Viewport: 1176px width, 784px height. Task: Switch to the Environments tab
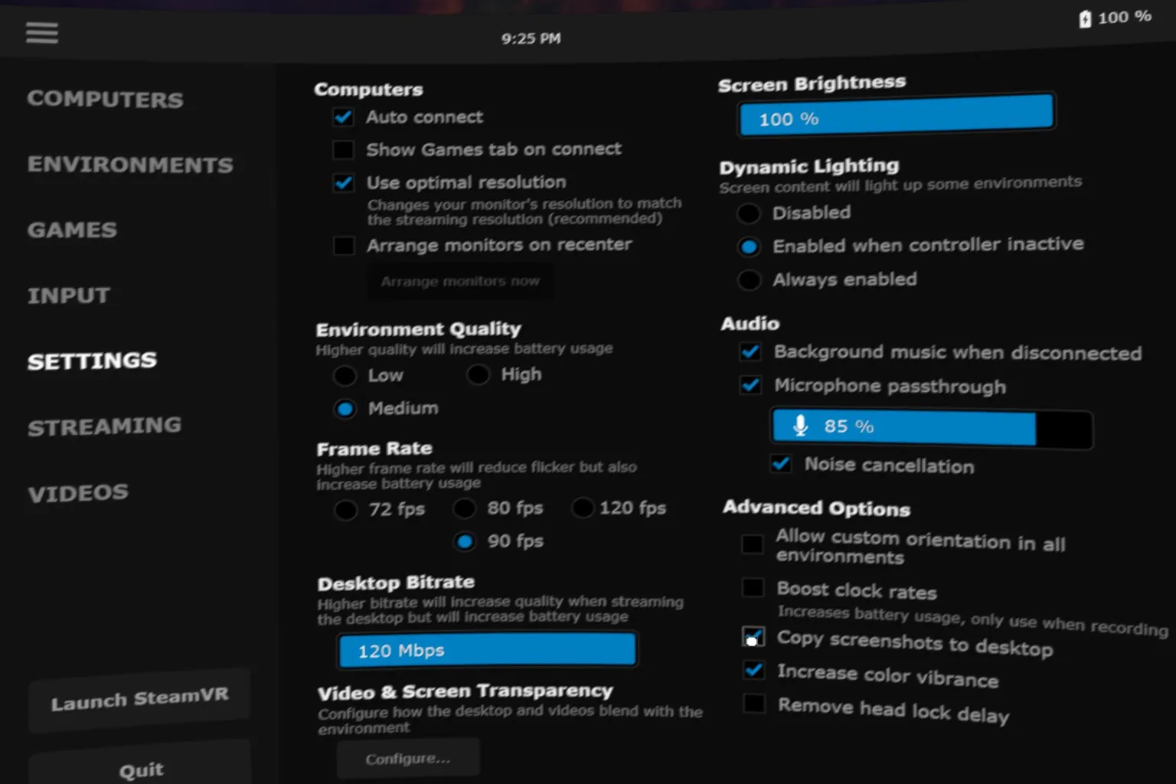130,165
